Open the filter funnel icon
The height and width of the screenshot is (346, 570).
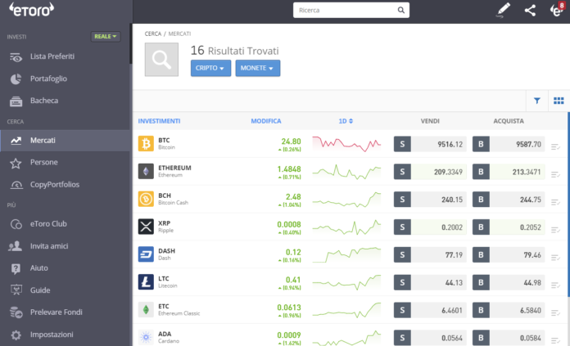[x=537, y=101]
